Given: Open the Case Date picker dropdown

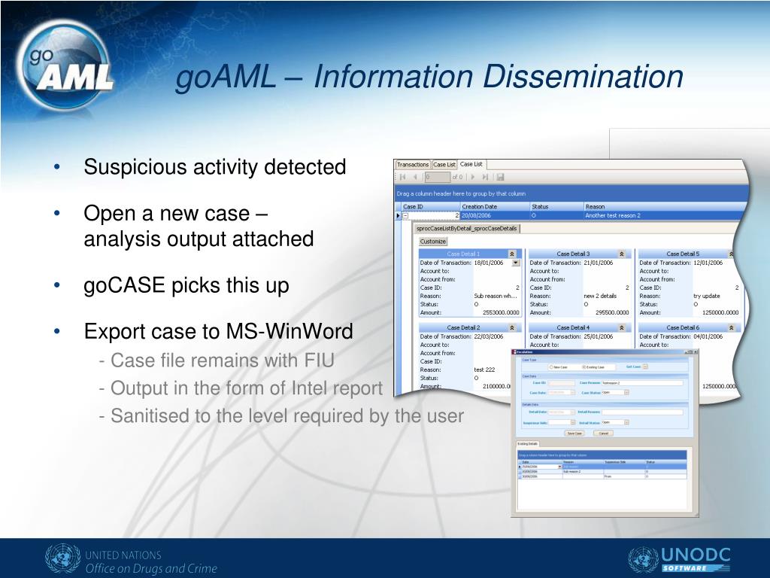Looking at the screenshot, I should point(572,393).
